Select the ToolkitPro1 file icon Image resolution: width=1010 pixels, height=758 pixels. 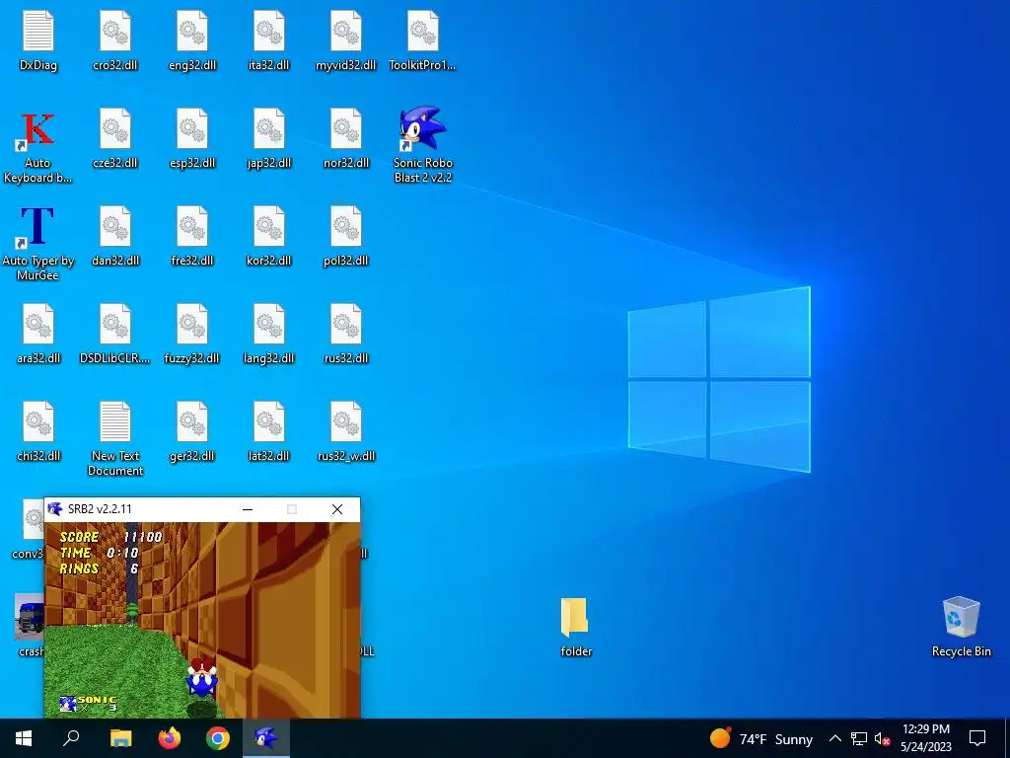422,32
